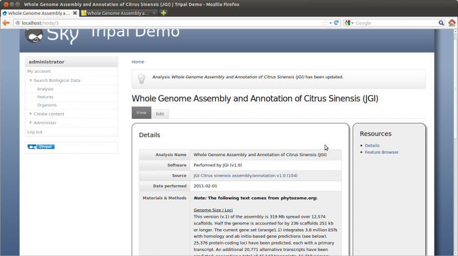Switch to the View tab
Viewport: 458px width, 256px height.
point(141,113)
